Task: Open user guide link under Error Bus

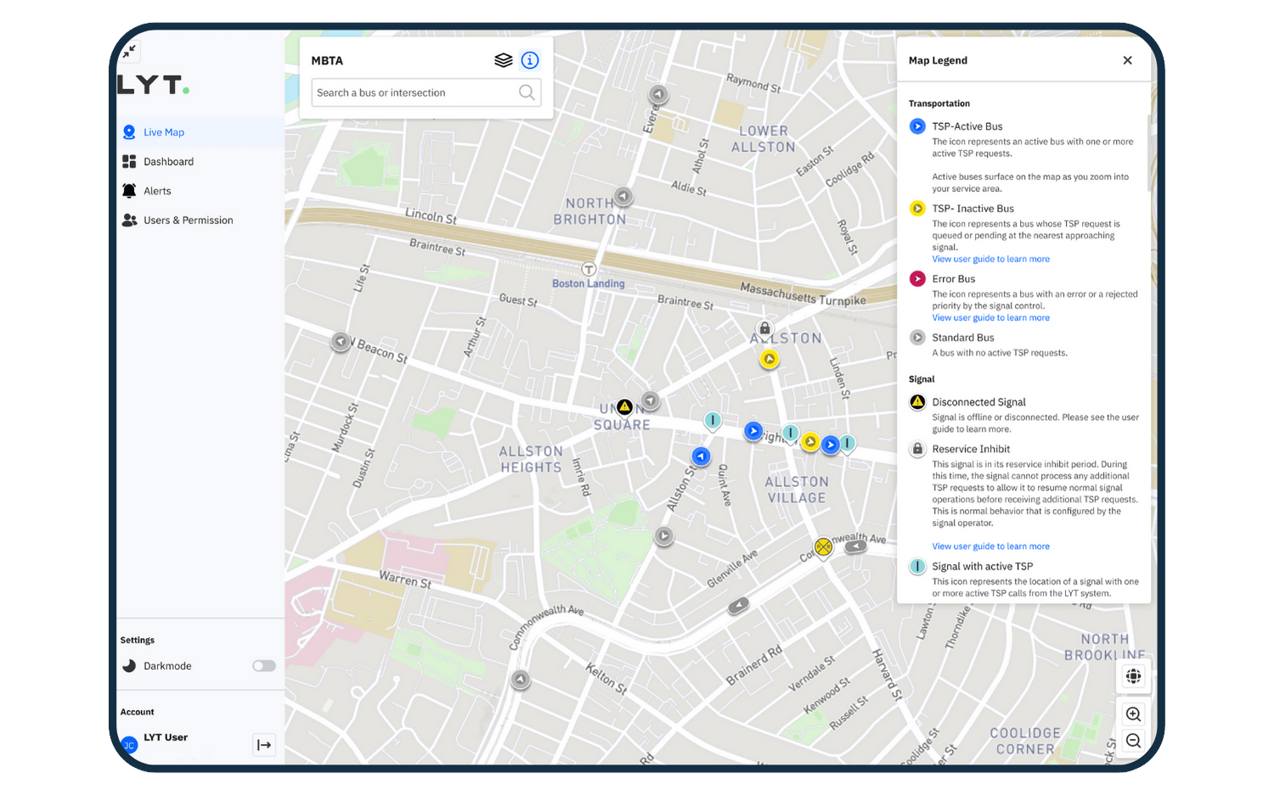Action: tap(990, 318)
